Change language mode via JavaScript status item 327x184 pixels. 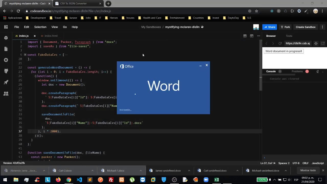click(318, 163)
